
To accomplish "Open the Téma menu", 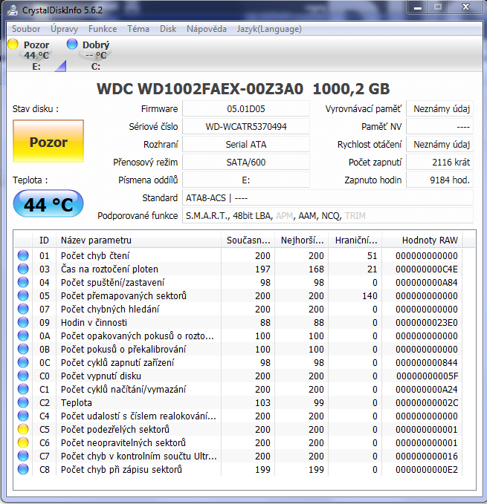I will (138, 29).
